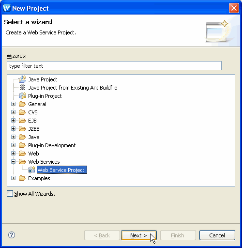Click the Next button
Screen dimensions: 242x248
(x=139, y=235)
